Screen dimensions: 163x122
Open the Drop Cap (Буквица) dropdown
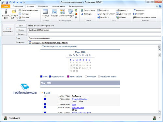[122, 10]
